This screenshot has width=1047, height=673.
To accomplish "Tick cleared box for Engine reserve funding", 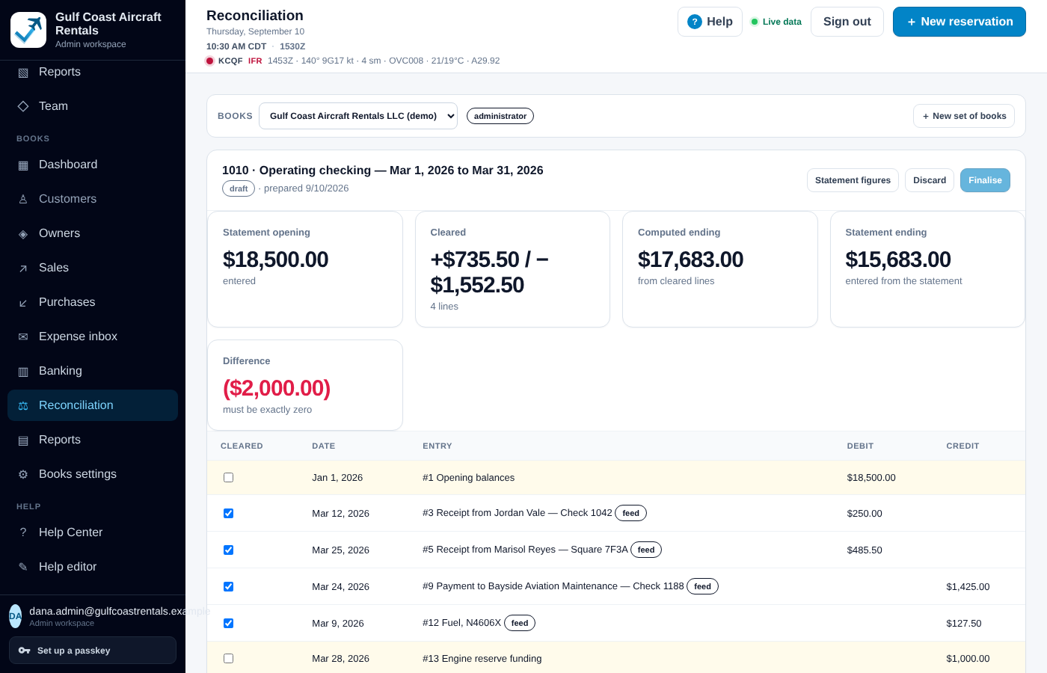I will [228, 659].
